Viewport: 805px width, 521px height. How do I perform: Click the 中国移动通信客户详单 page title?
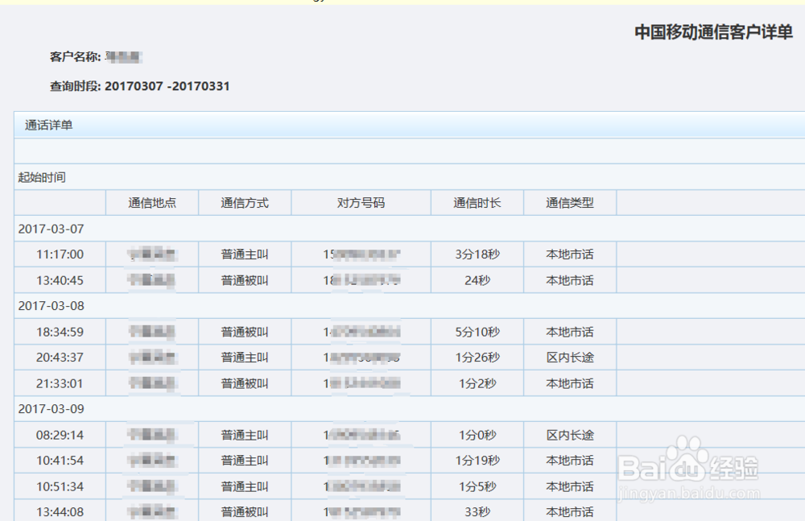tap(713, 32)
